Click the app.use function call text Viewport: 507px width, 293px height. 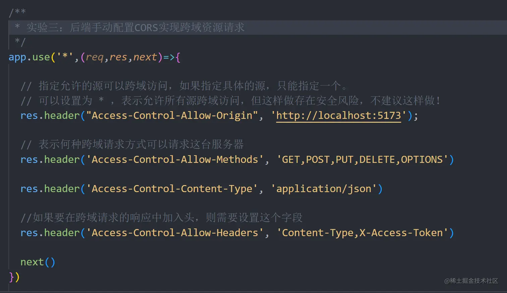(29, 57)
